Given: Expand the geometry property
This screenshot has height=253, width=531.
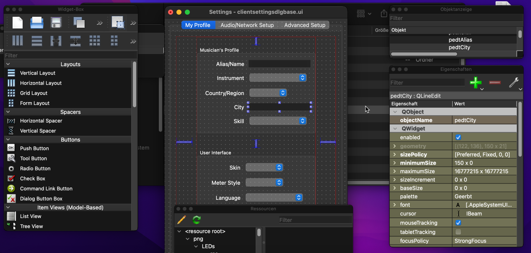Looking at the screenshot, I should (x=394, y=146).
